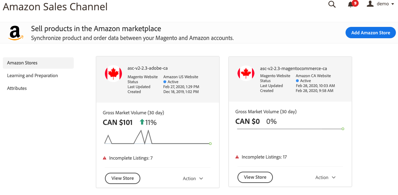Viewport: 398px width, 195px height.
Task: Click View Store for magentocommerce-ca store
Action: pos(255,177)
